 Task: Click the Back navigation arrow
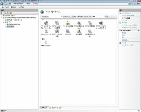click(2, 4)
